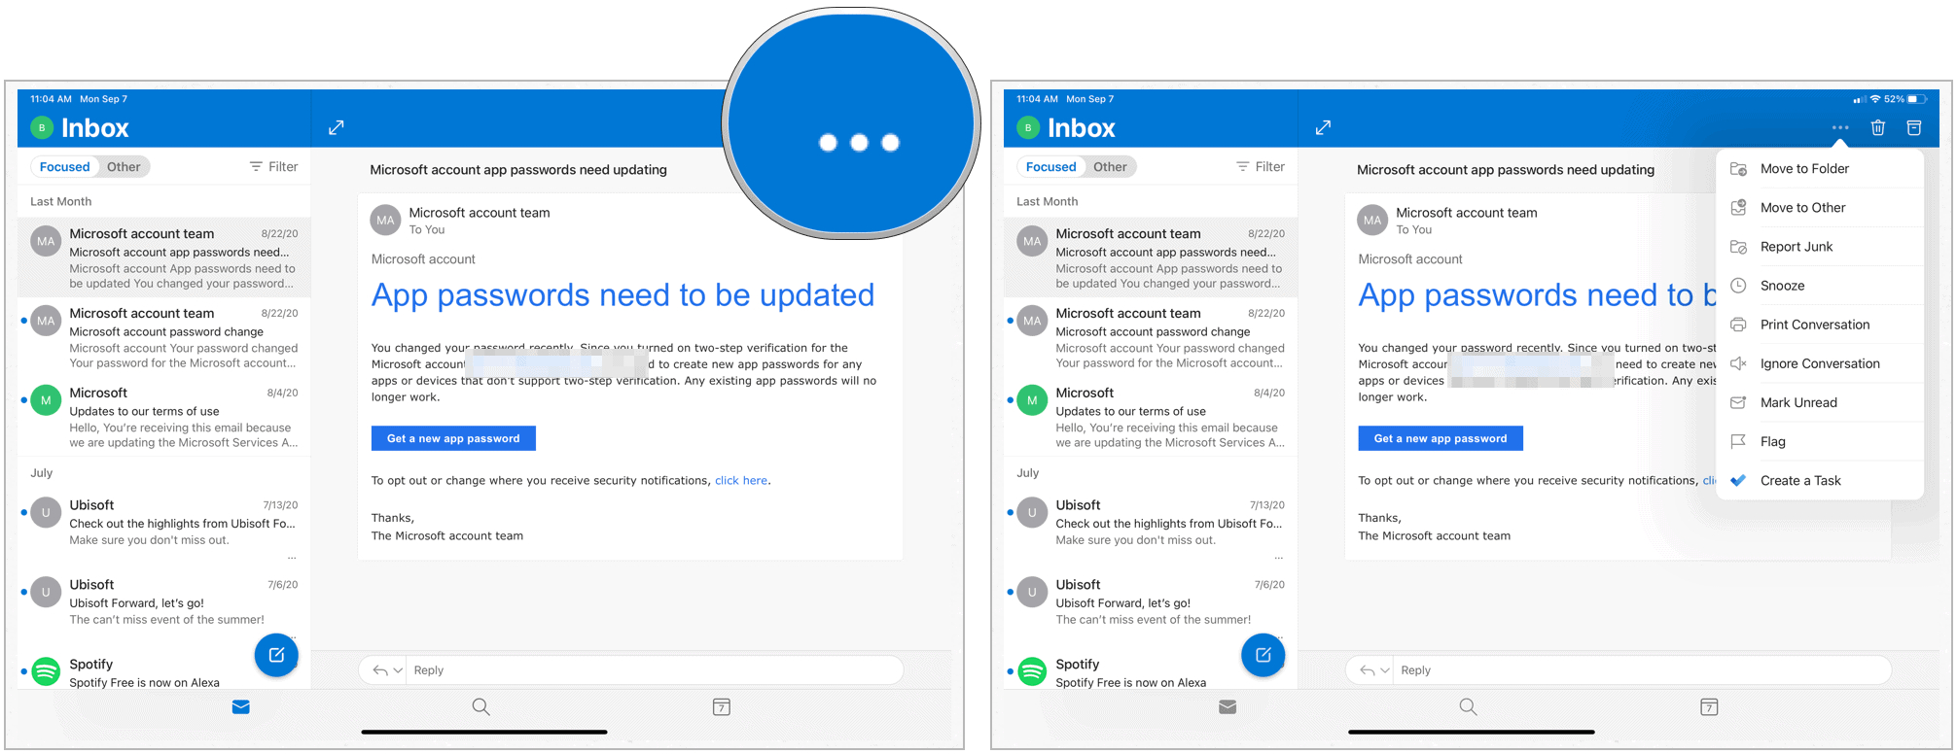Image resolution: width=1957 pixels, height=754 pixels.
Task: Tap sender name Microsoft account team, right email
Action: point(1467,213)
